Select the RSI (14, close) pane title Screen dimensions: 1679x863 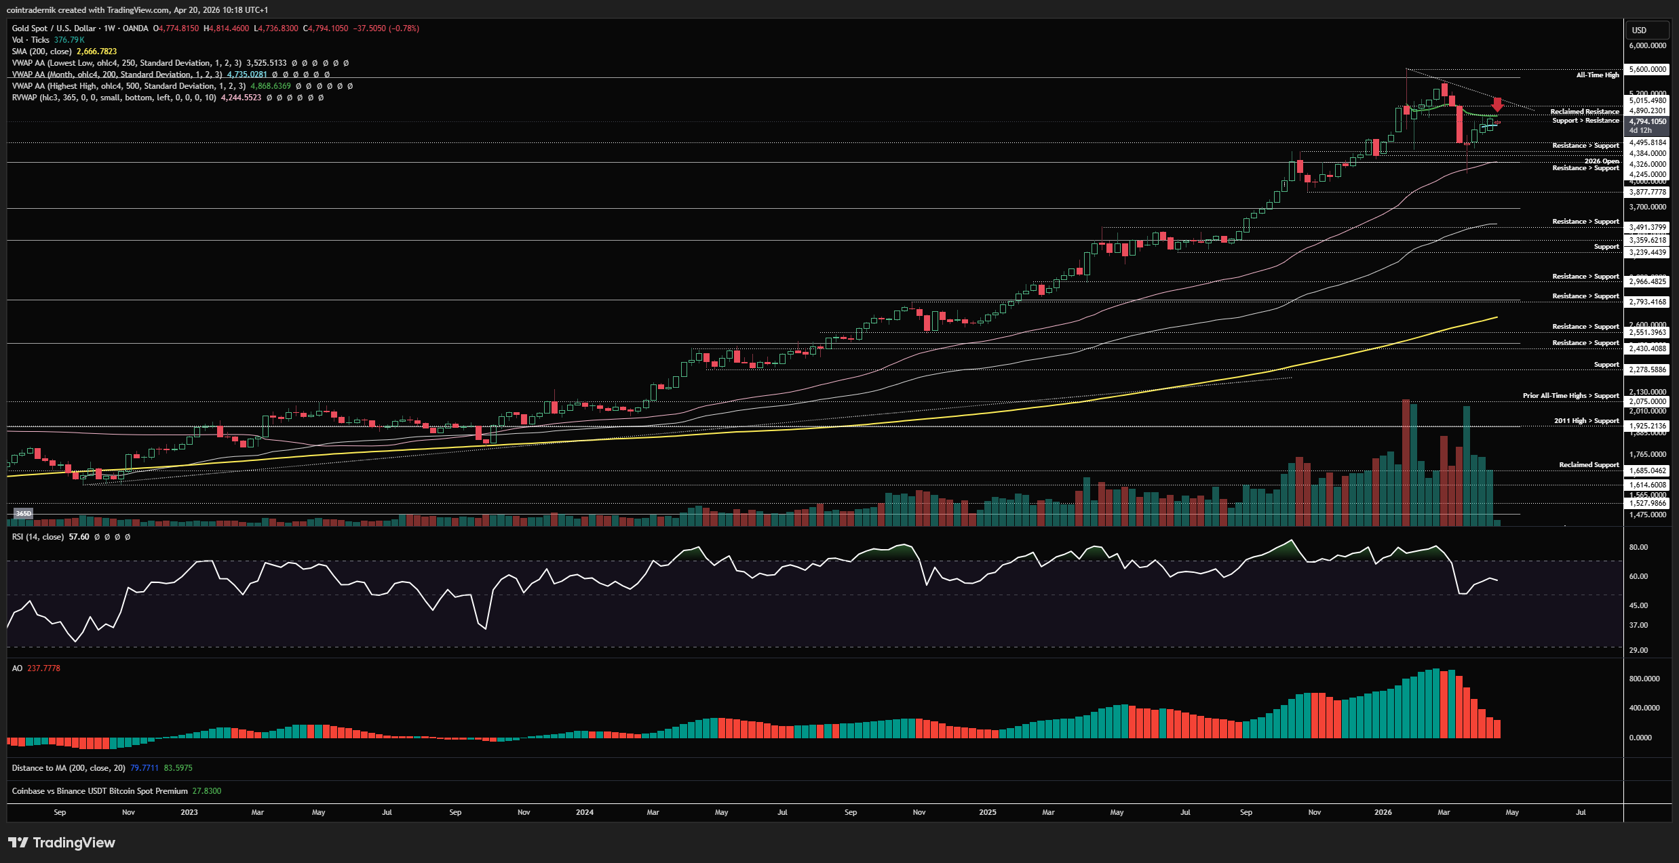[38, 537]
